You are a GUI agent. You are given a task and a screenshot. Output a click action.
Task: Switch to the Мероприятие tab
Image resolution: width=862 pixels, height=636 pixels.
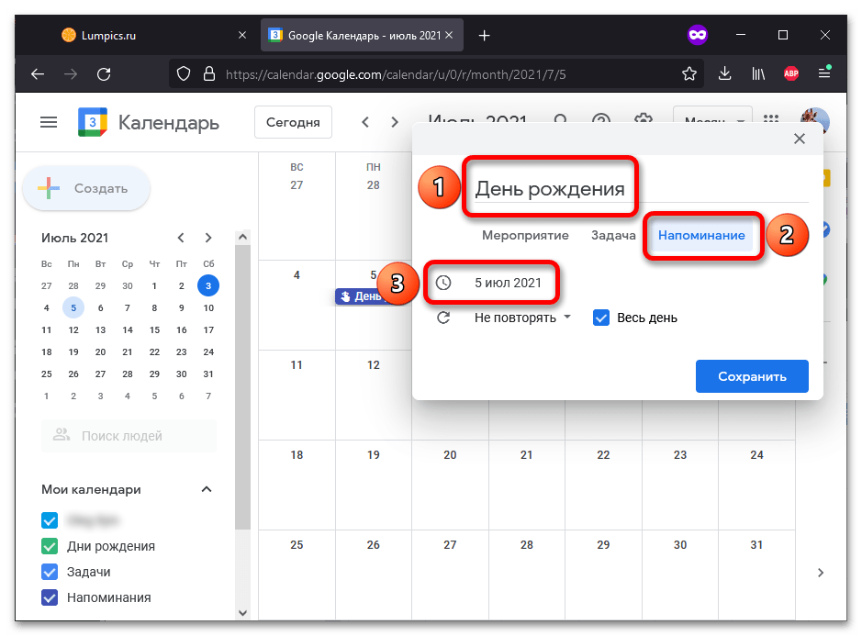[x=525, y=235]
